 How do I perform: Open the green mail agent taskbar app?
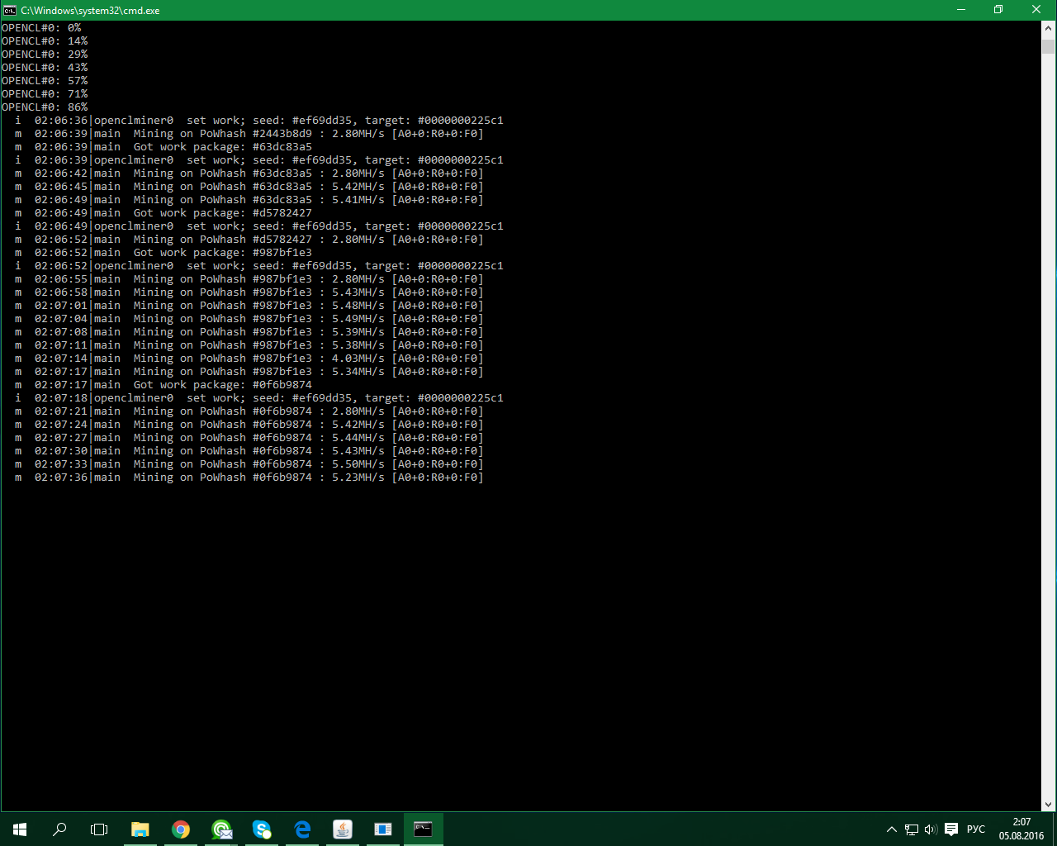pyautogui.click(x=221, y=829)
